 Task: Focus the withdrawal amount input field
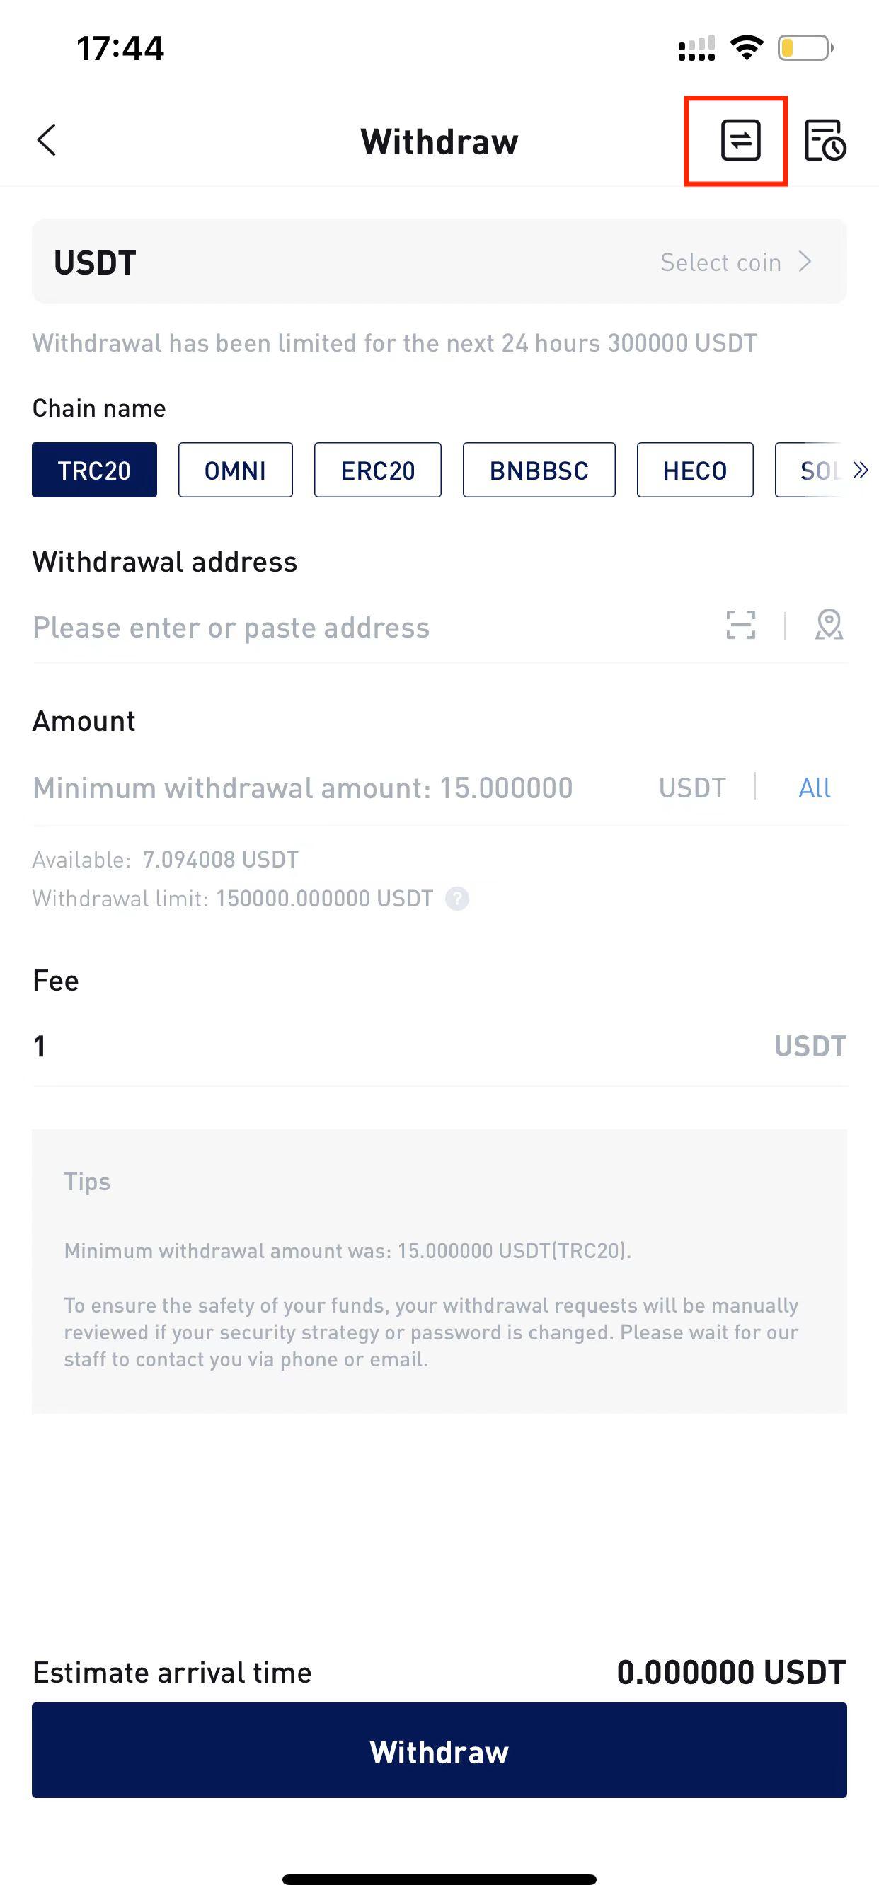tap(333, 788)
